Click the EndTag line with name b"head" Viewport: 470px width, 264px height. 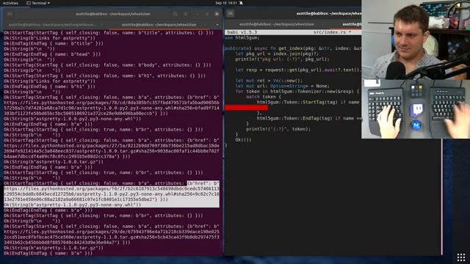click(x=52, y=54)
